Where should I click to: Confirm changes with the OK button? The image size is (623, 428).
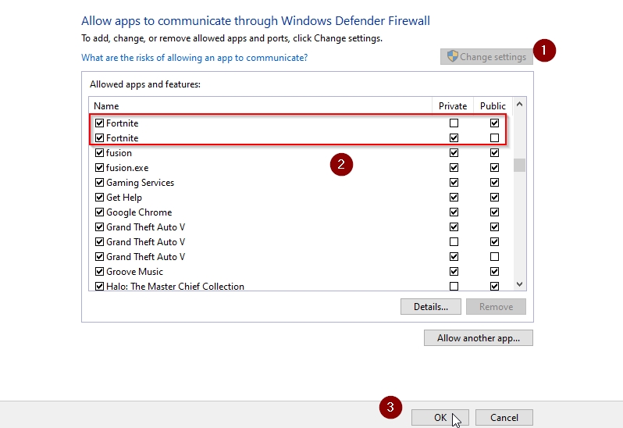point(440,417)
